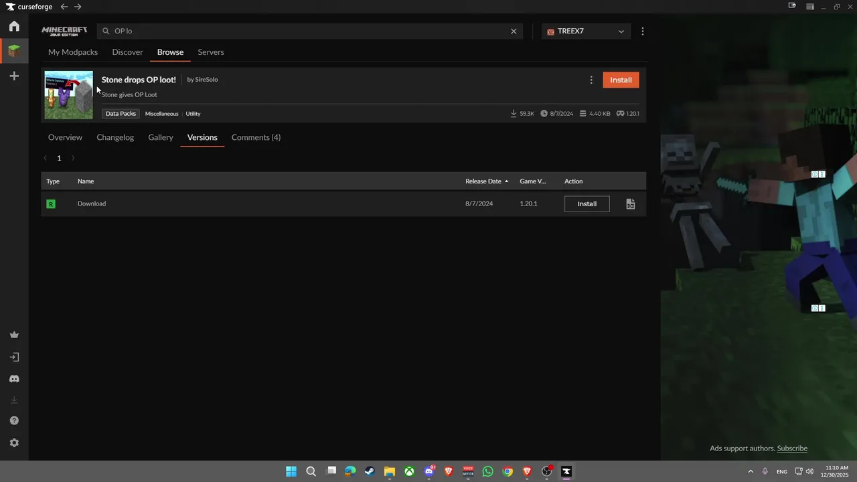Open the premium crown icon in sidebar
Screen dimensions: 857x482
tap(14, 335)
